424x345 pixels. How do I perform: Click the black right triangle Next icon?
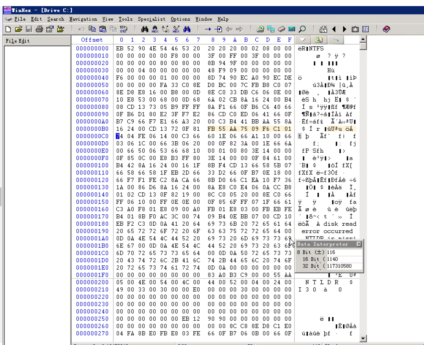click(x=344, y=29)
